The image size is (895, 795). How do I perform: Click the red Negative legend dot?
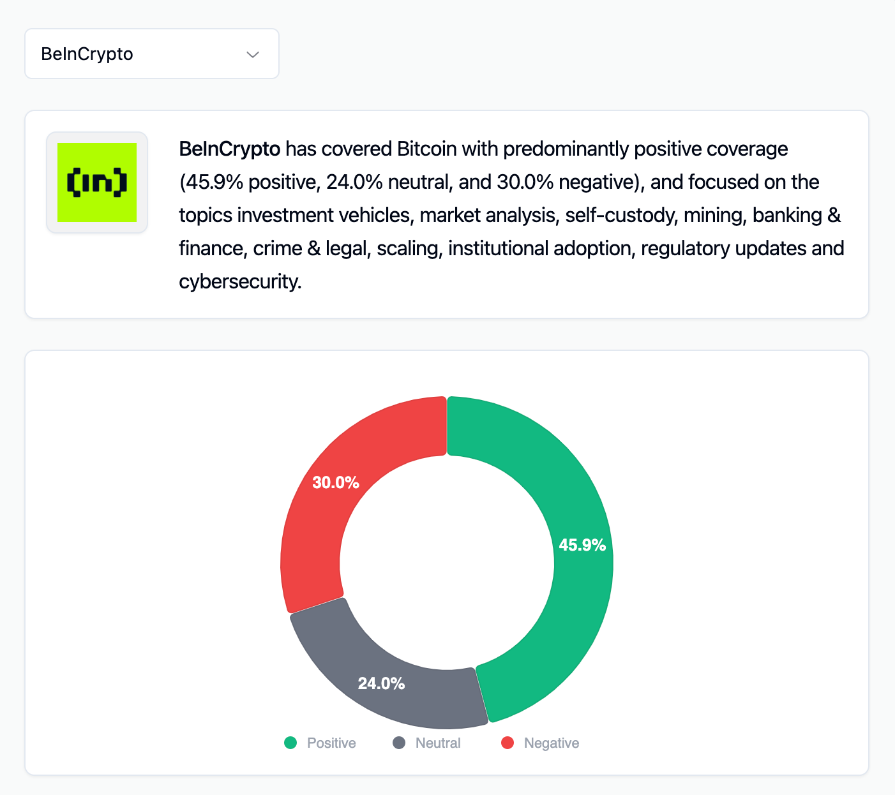coord(508,743)
